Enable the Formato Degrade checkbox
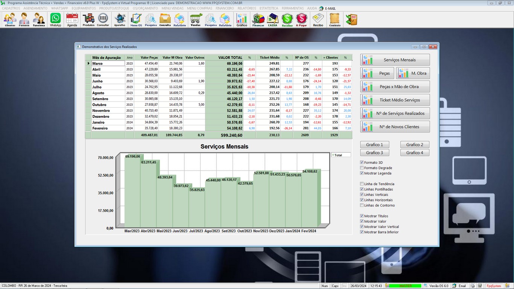The height and width of the screenshot is (289, 514). (x=362, y=168)
